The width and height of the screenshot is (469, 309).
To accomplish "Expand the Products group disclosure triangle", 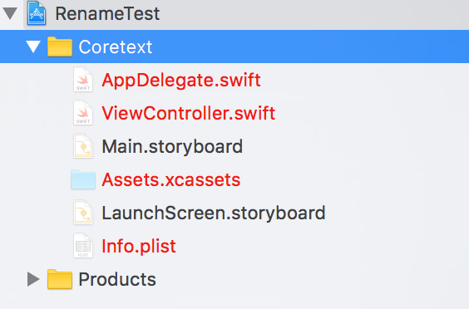I will pyautogui.click(x=33, y=279).
